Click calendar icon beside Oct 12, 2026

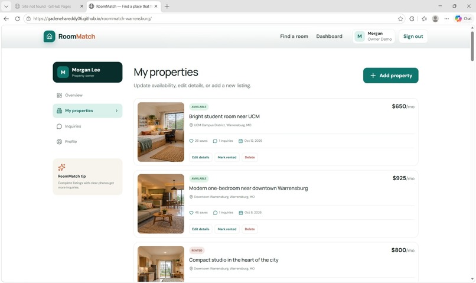240,141
